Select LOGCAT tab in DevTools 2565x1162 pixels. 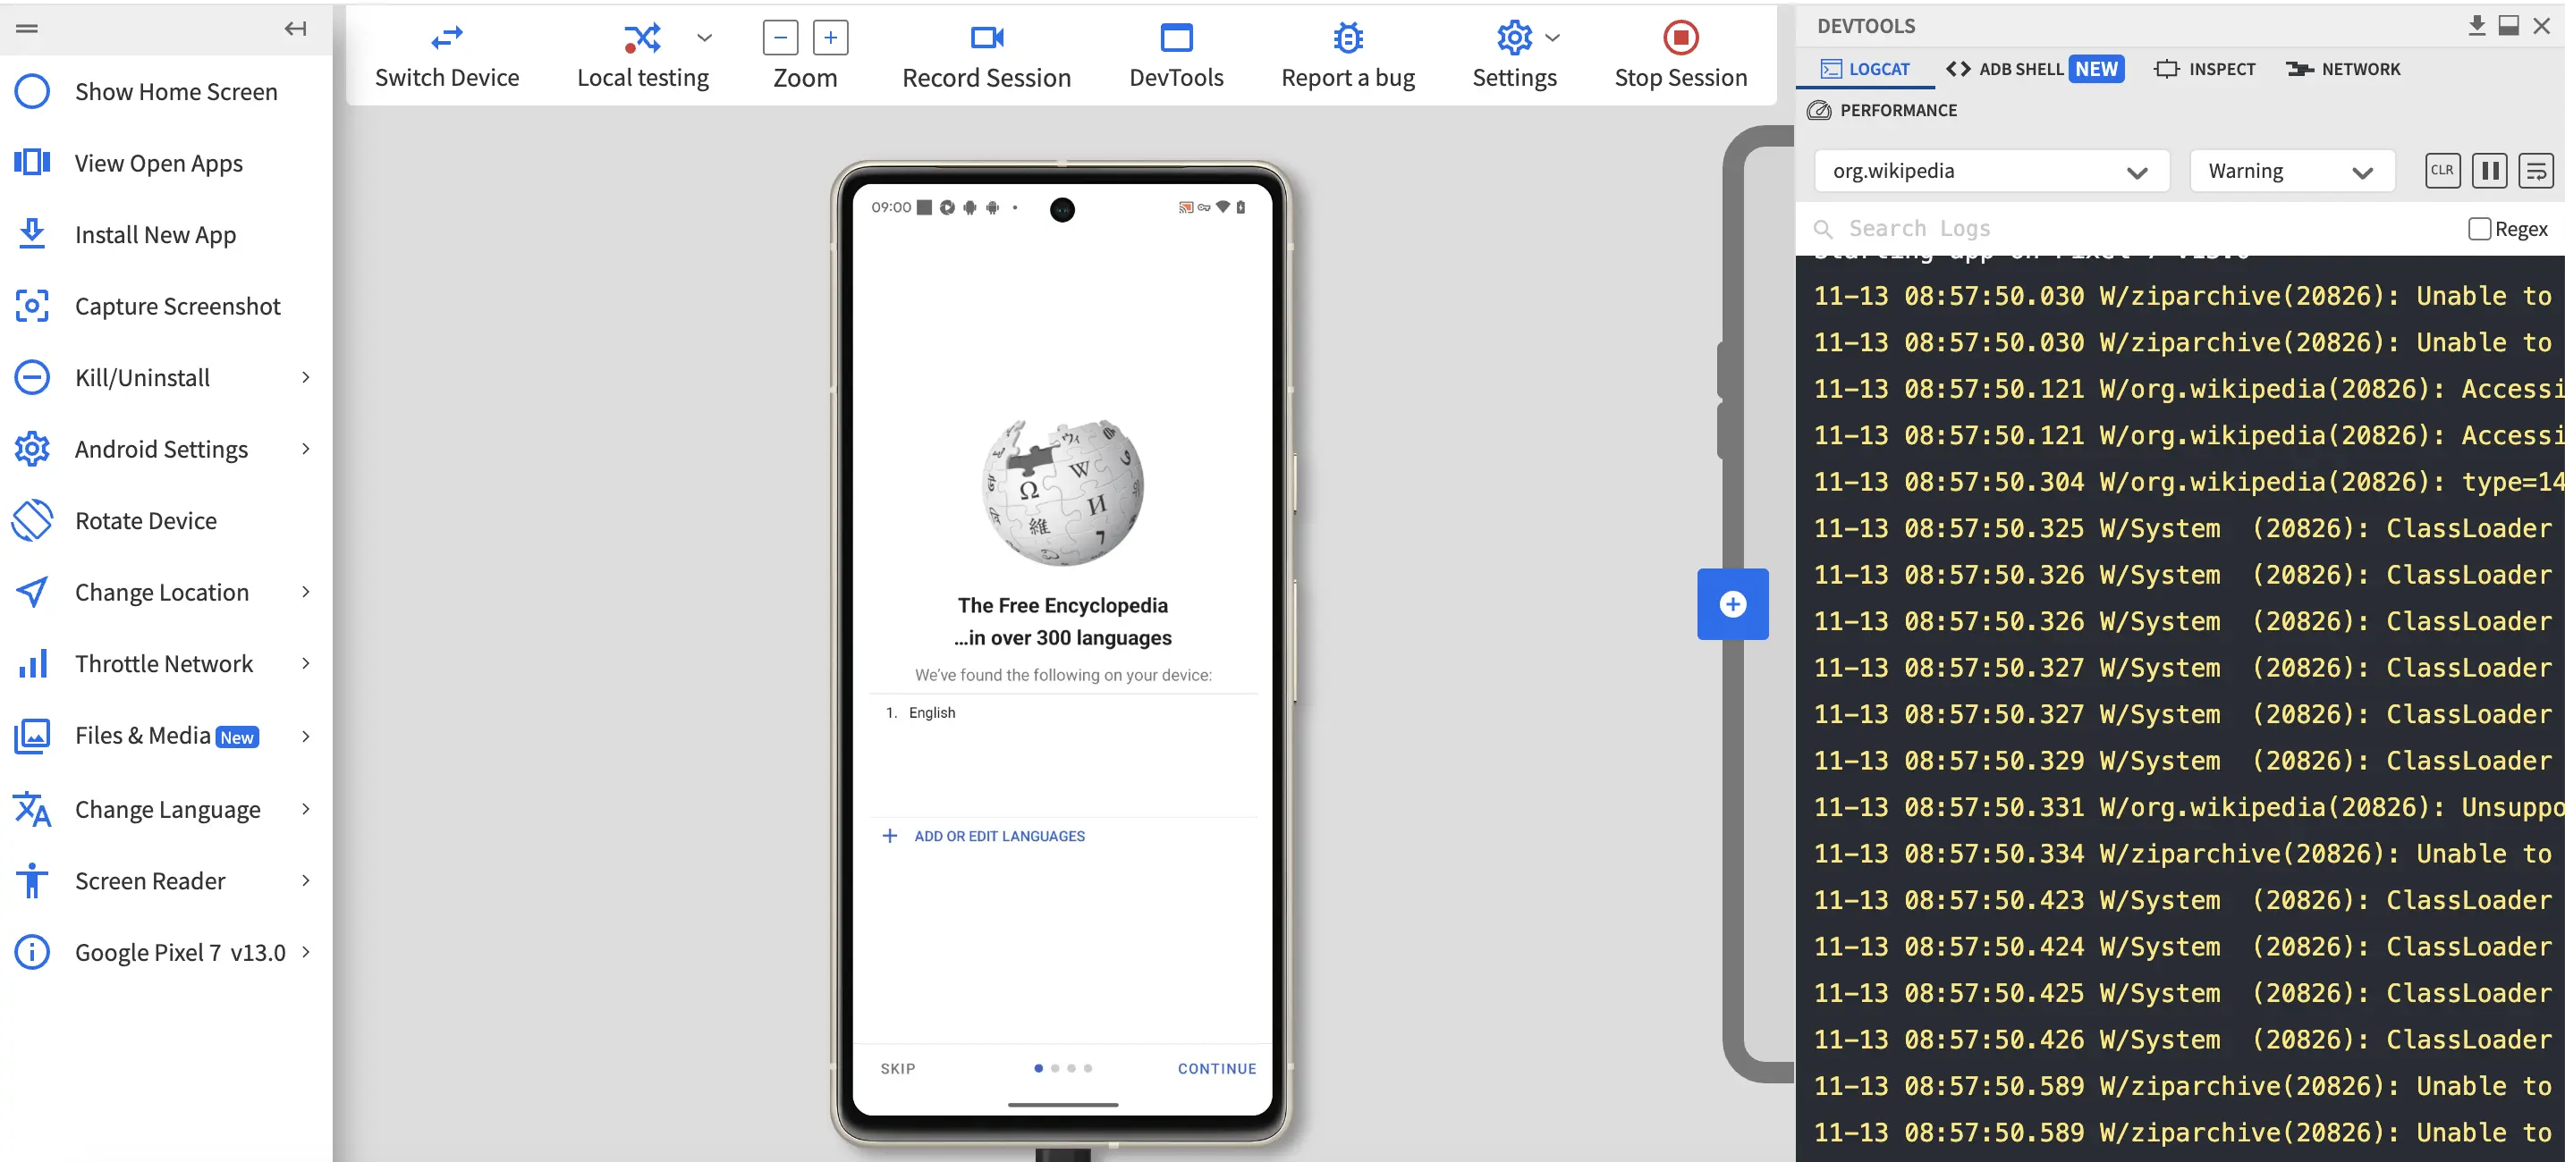tap(1863, 69)
